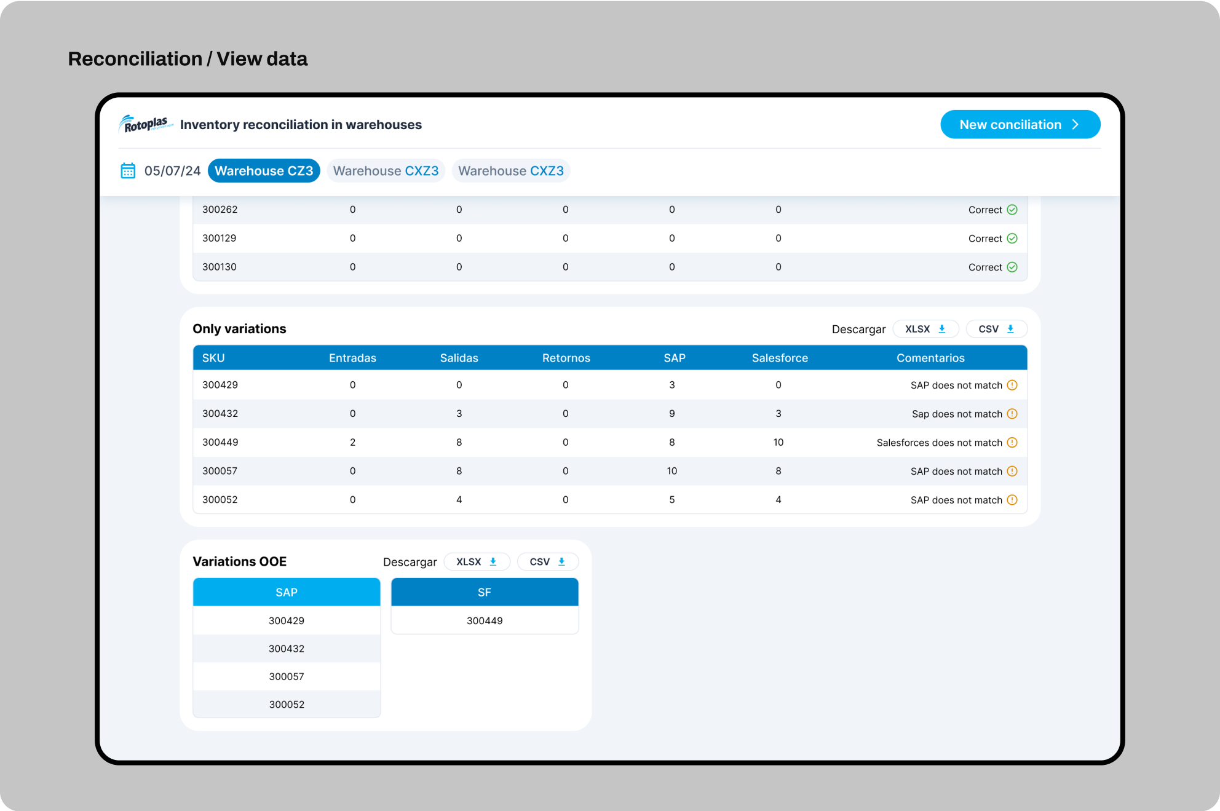1220x811 pixels.
Task: Click SKU 300130 in the top table
Action: click(x=220, y=267)
